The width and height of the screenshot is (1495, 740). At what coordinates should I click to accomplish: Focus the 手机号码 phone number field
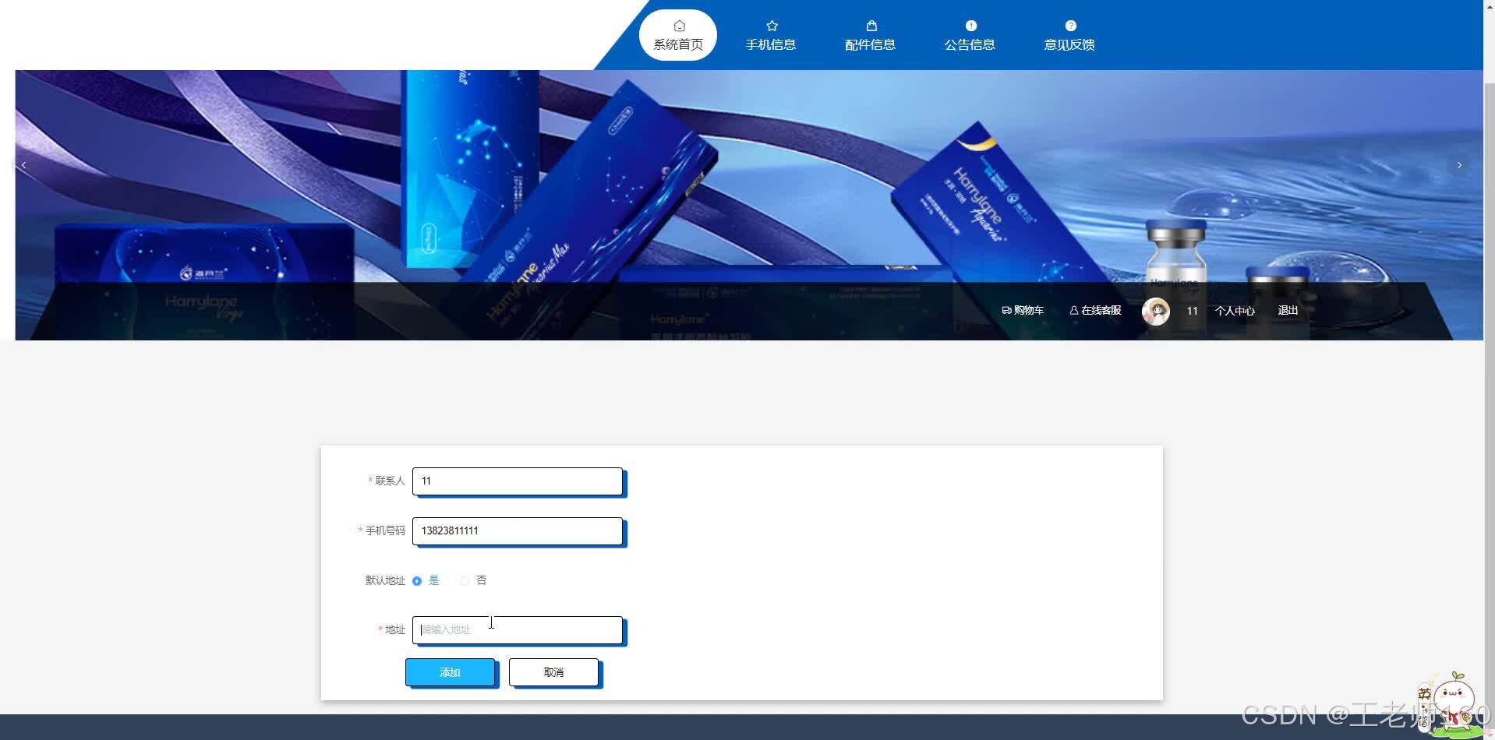(518, 530)
